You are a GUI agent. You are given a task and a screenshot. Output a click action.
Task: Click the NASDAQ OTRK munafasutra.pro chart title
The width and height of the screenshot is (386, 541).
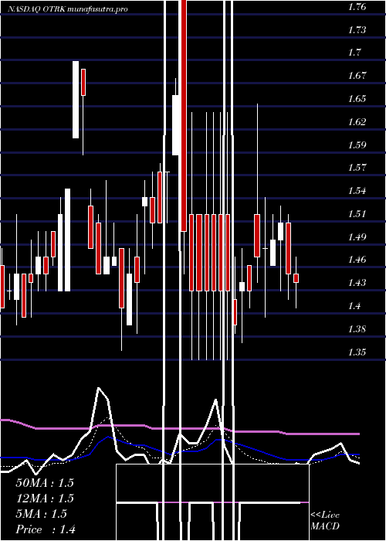coord(68,9)
